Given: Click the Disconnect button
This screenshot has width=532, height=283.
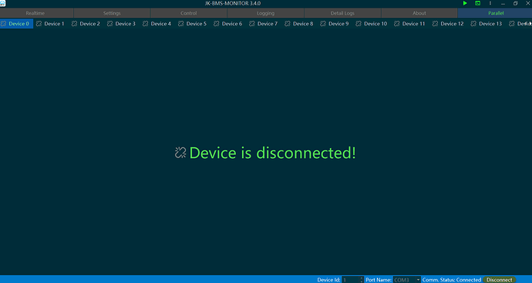Looking at the screenshot, I should tap(499, 280).
